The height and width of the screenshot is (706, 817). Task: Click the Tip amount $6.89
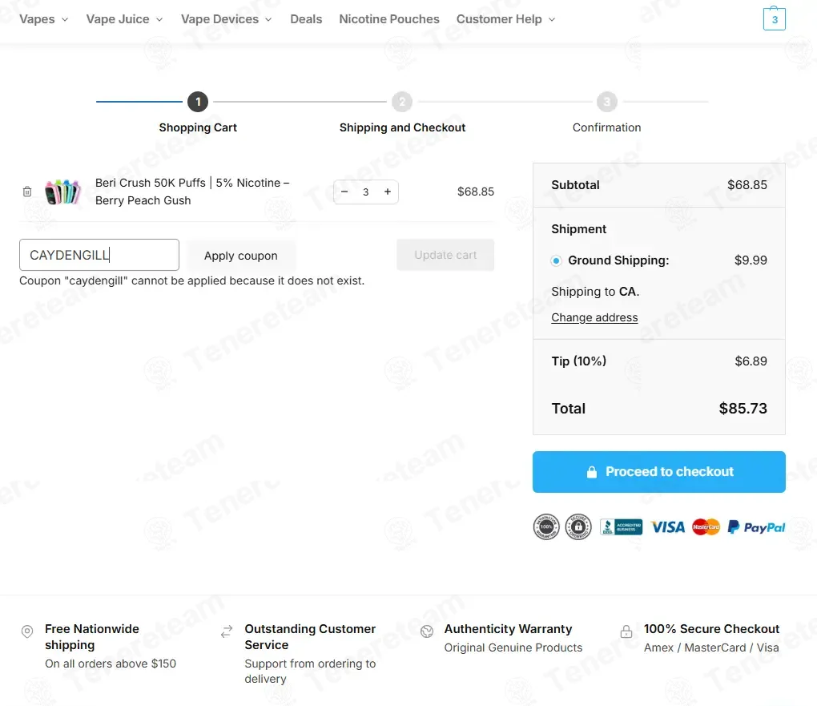tap(751, 361)
